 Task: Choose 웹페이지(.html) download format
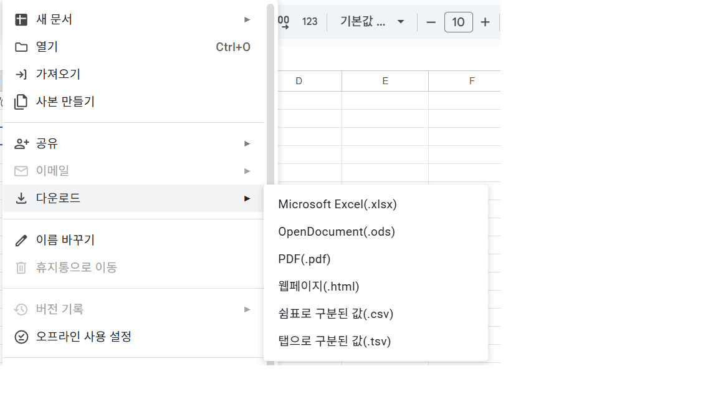click(x=318, y=286)
